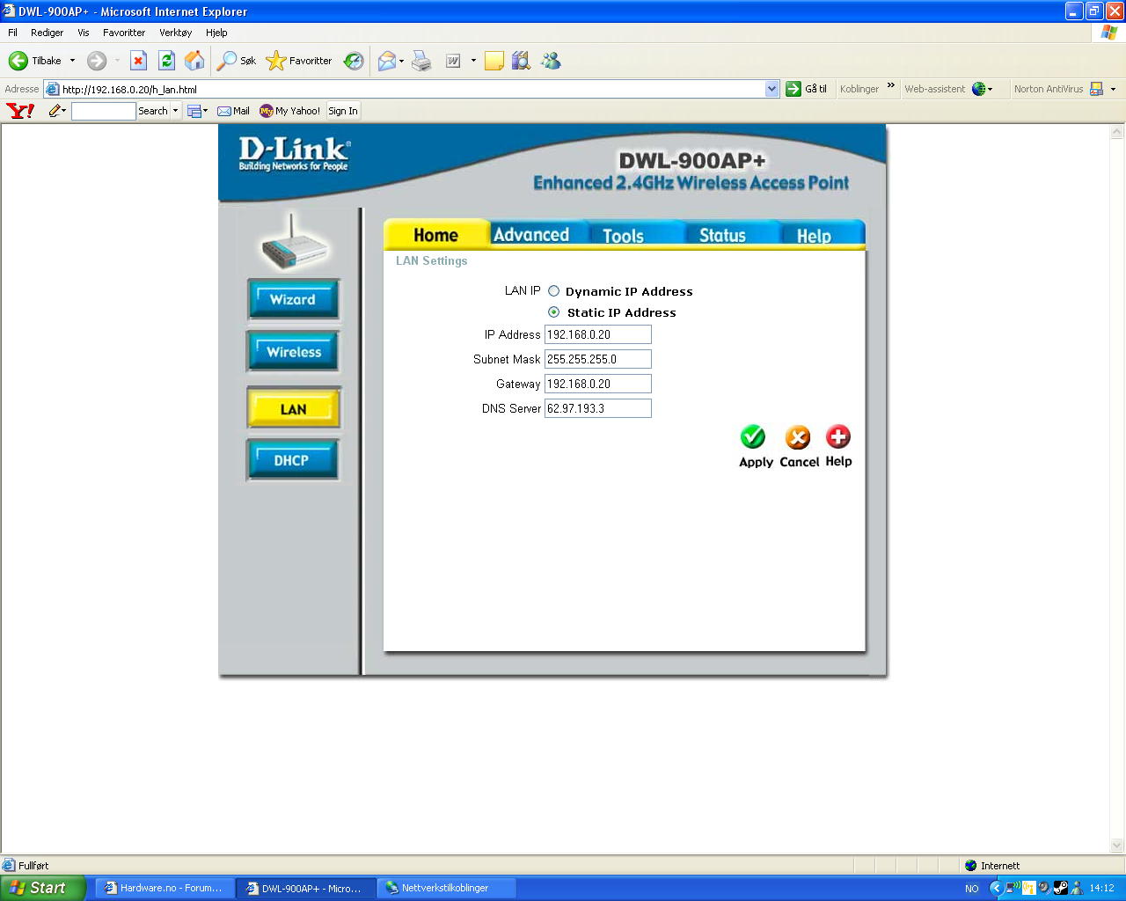The height and width of the screenshot is (901, 1126).
Task: Open the Research books icon
Action: point(521,61)
